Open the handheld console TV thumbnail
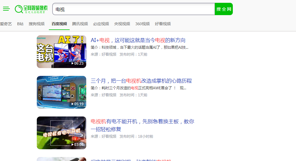296x161 pixels. (62, 92)
